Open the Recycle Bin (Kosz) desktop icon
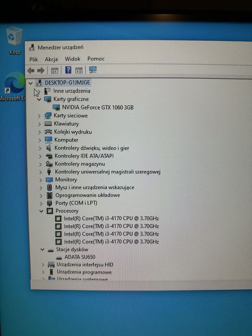This screenshot has height=336, width=252. pos(14,40)
